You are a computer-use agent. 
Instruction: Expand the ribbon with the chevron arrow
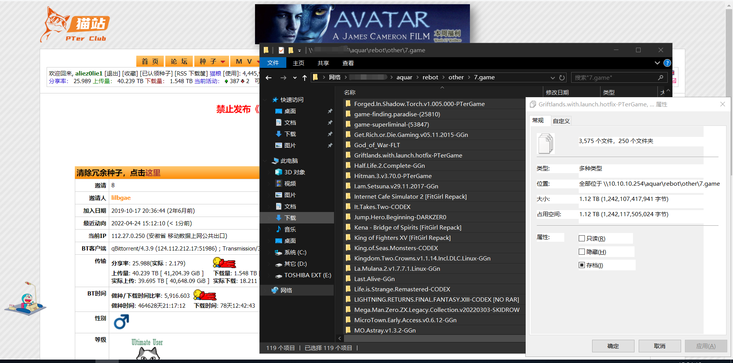[657, 63]
